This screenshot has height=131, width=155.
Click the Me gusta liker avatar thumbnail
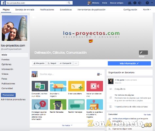tap(111, 81)
